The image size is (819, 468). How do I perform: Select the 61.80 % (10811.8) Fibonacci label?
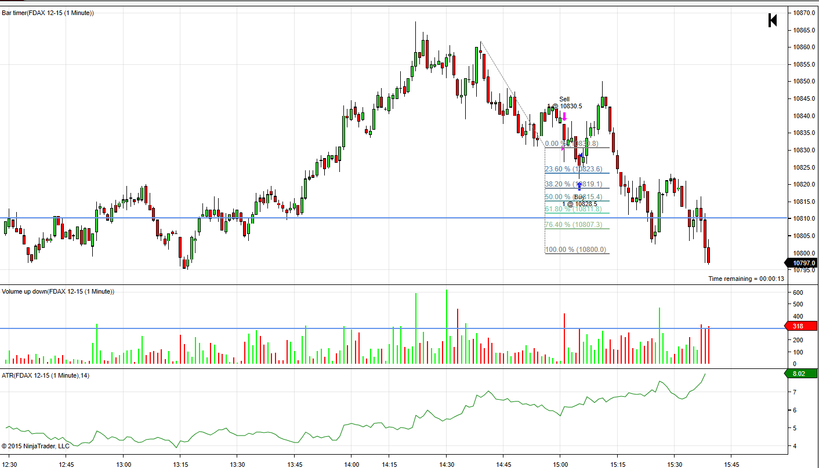573,209
